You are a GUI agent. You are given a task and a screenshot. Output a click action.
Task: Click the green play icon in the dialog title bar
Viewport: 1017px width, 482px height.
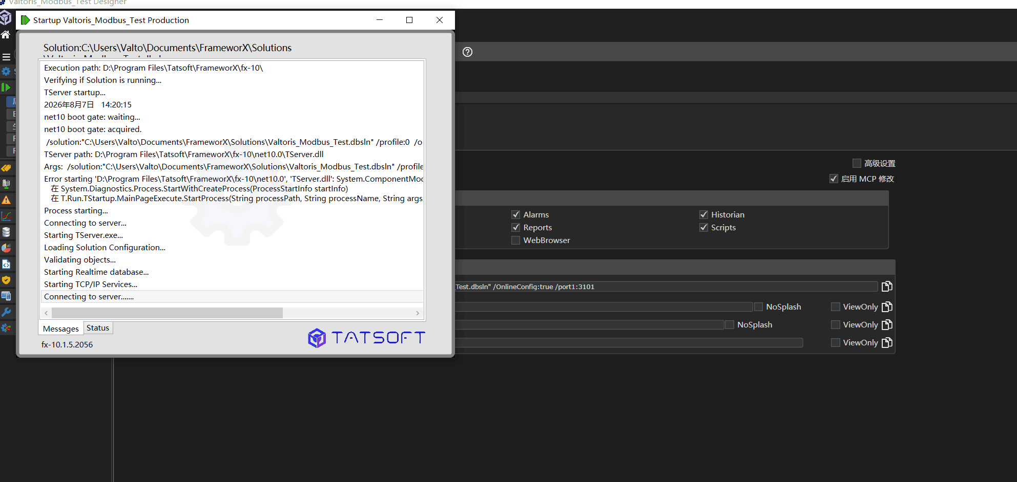tap(25, 20)
